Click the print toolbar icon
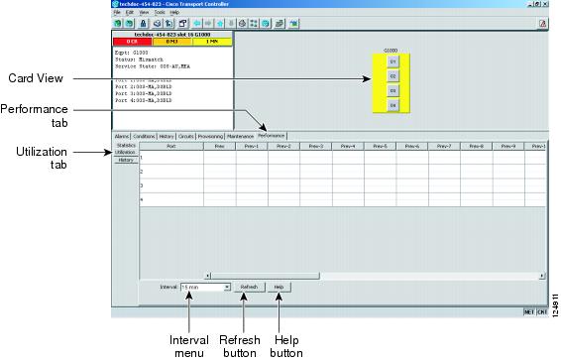 click(157, 24)
